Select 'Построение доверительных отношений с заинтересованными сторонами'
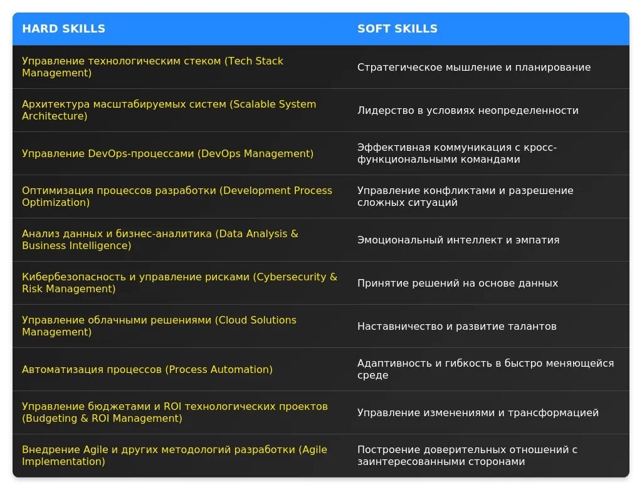Screen dimensions: 642x490 pyautogui.click(x=488, y=456)
